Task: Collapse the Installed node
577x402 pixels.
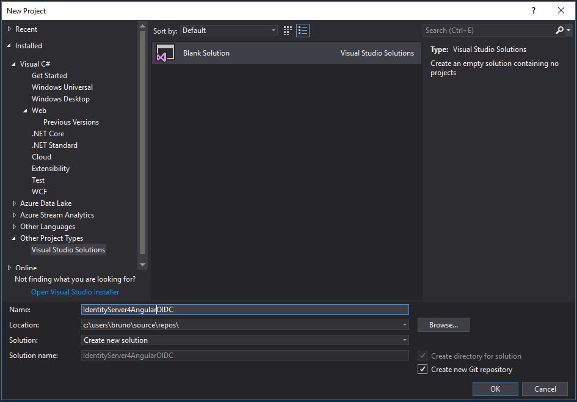Action: [9, 46]
